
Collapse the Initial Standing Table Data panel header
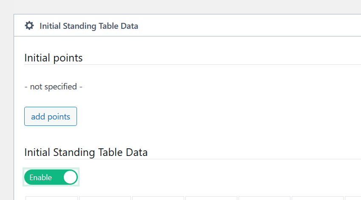pos(188,25)
